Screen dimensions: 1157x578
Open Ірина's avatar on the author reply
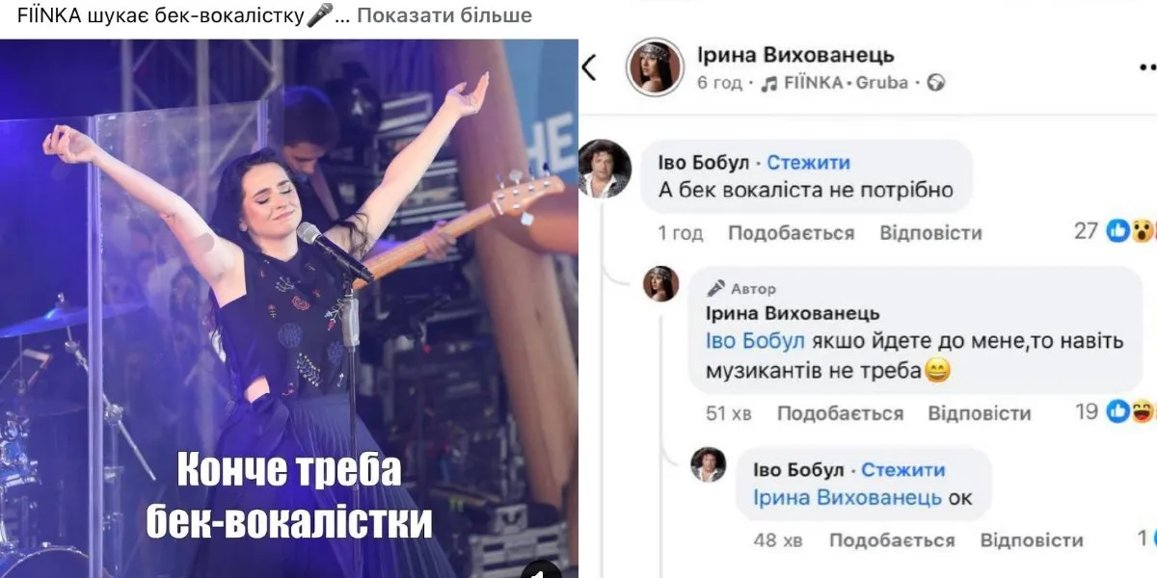click(661, 284)
